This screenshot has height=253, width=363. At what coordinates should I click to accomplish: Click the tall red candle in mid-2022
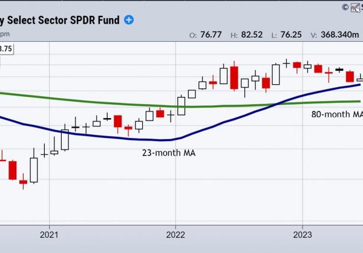[234, 77]
